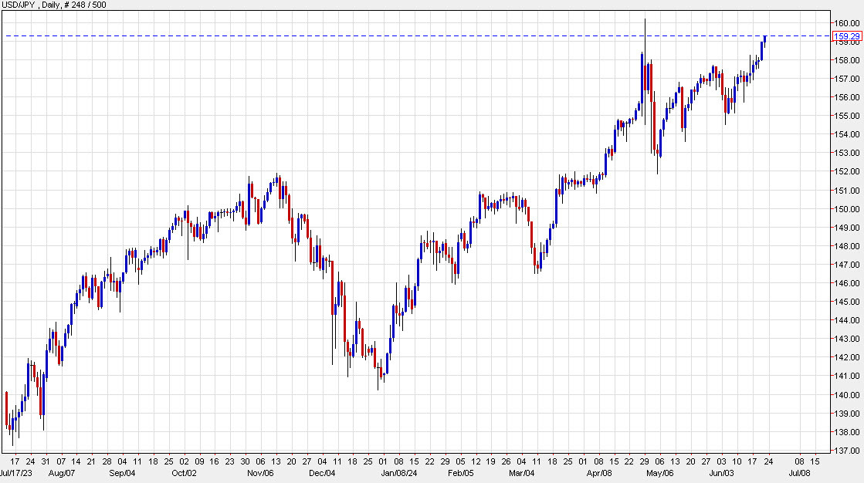Click the 150.00 price axis label
Screen dimensions: 864x483
[847, 208]
